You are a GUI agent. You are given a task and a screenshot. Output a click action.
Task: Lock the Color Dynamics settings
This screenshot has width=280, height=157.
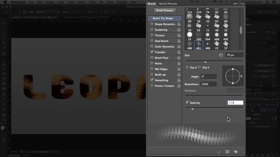coord(179,47)
